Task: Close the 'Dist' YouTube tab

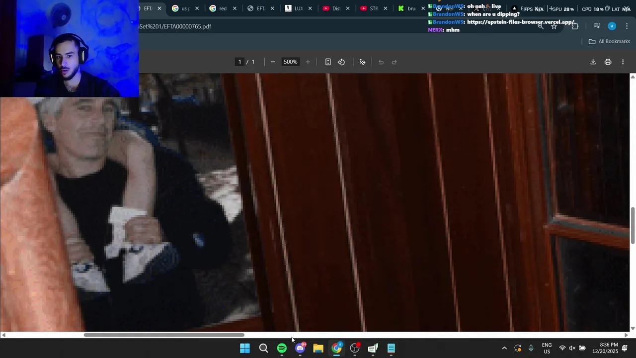Action: tap(348, 8)
